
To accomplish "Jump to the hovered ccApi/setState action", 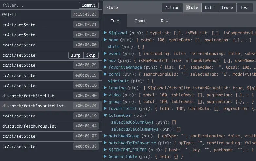I will pos(76,55).
